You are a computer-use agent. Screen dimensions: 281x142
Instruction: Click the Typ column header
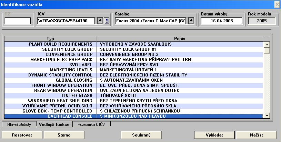click(x=50, y=38)
